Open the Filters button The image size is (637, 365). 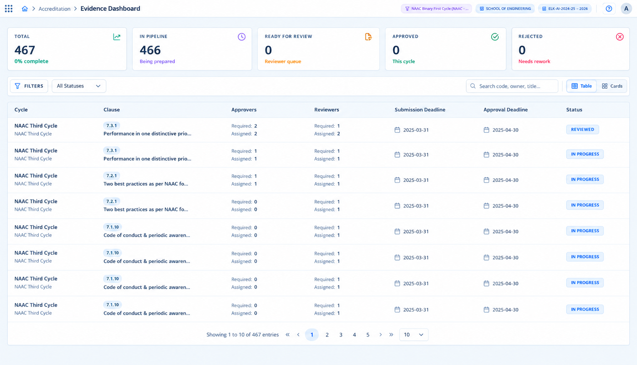[29, 86]
